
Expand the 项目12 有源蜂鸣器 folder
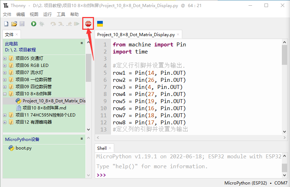coord(5,122)
